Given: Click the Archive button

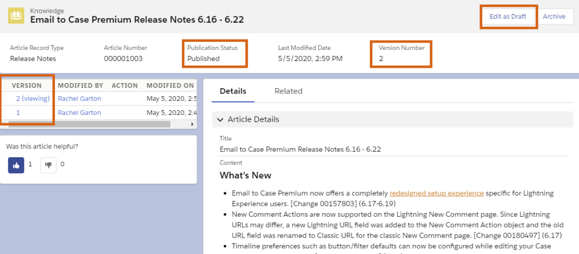Looking at the screenshot, I should click(554, 16).
